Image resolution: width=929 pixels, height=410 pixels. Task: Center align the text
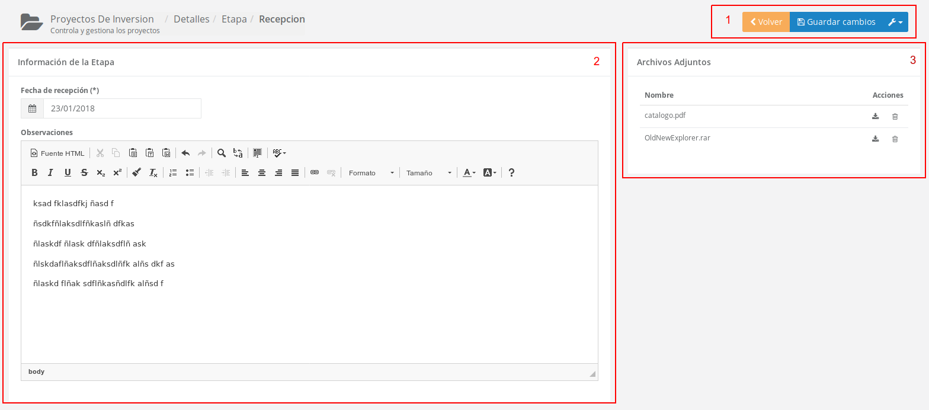[261, 173]
